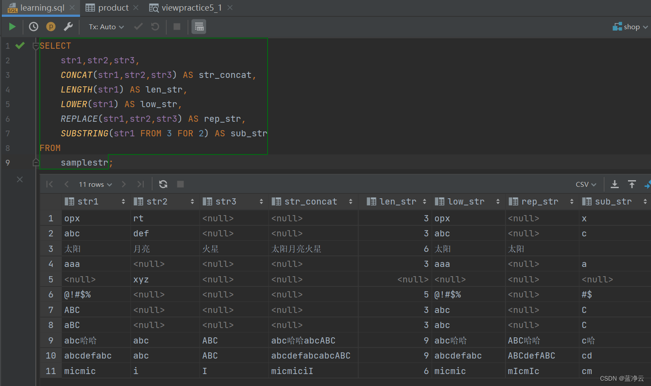Sort by str2 column arrows
The width and height of the screenshot is (651, 386).
coord(192,201)
